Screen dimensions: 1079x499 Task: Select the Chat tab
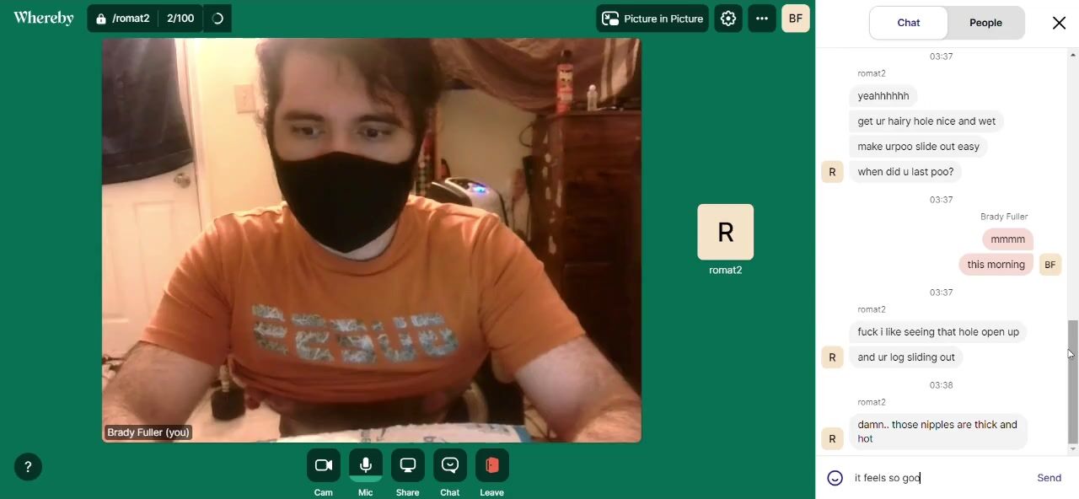coord(908,23)
